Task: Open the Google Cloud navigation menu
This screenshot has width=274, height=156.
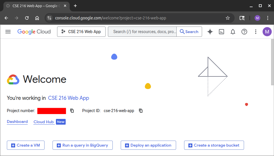Action: point(8,32)
